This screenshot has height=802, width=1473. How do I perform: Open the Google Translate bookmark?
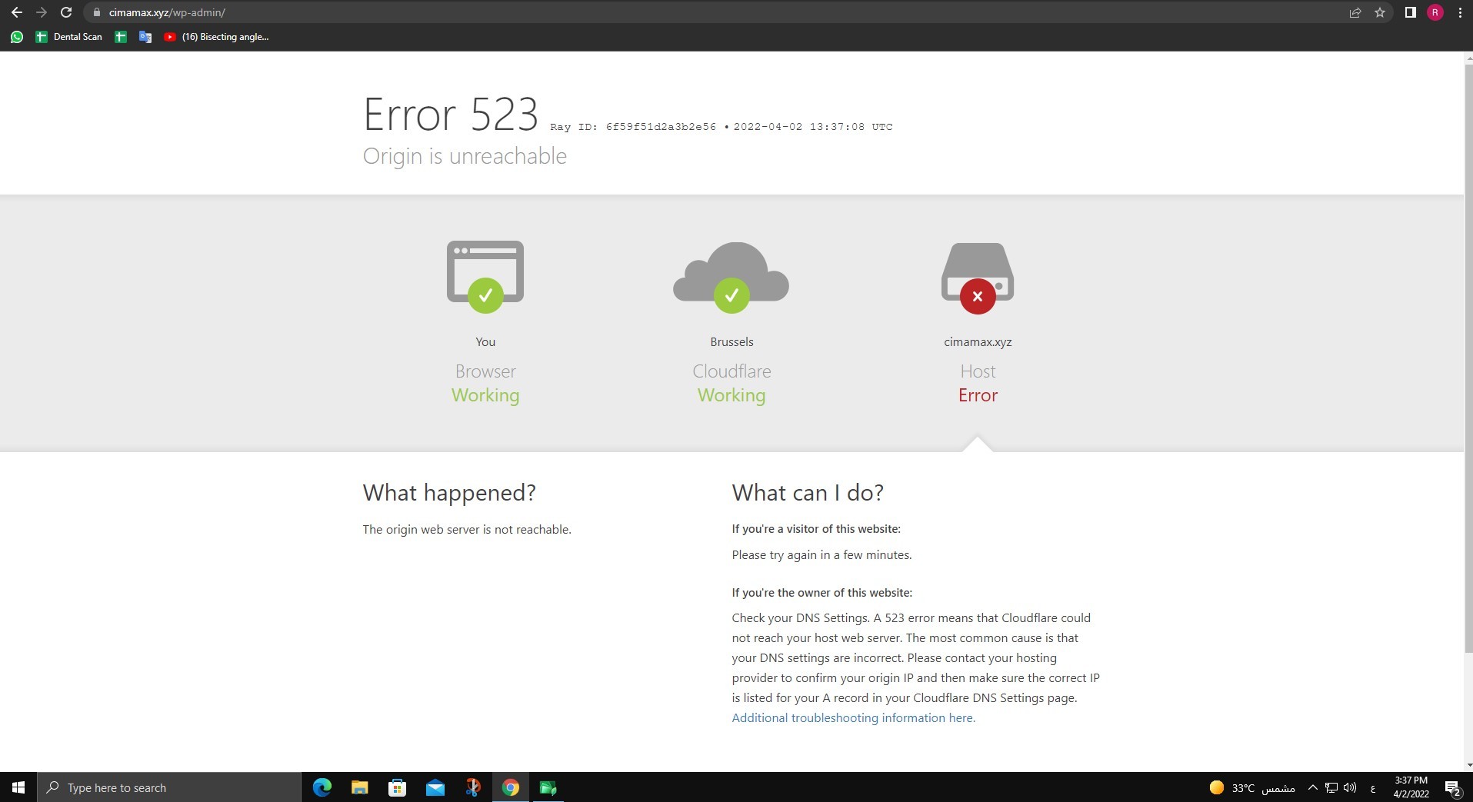coord(145,37)
